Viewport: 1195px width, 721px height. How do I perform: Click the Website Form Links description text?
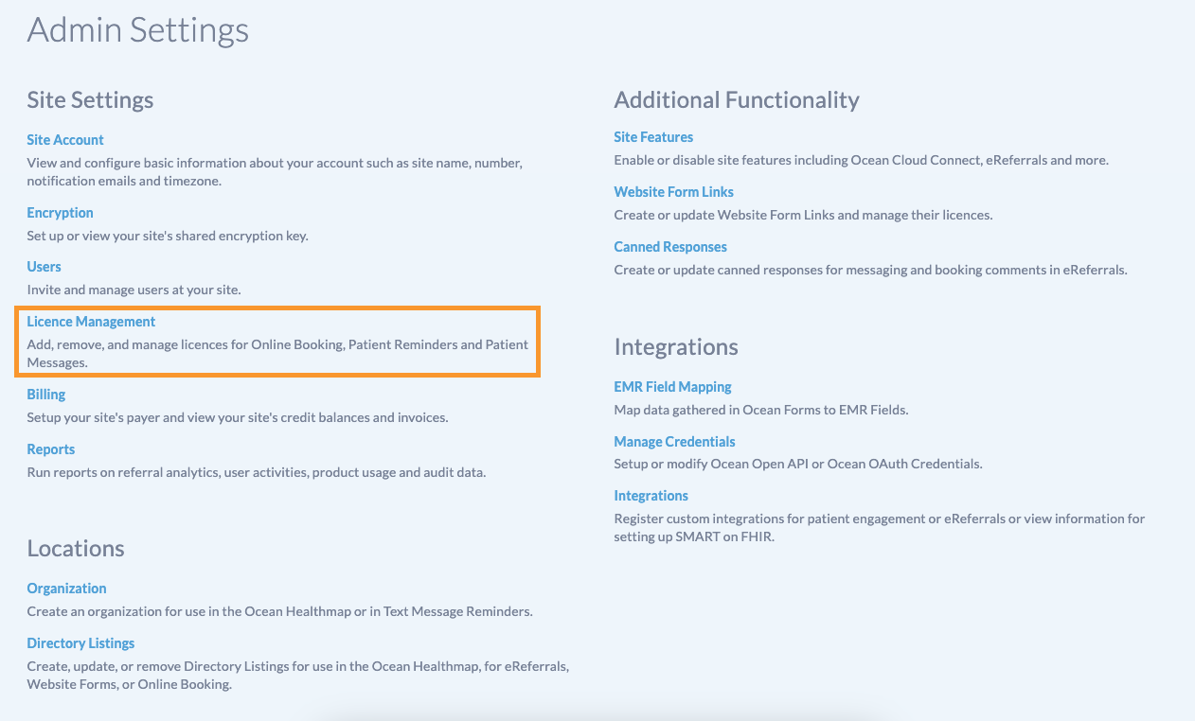pos(803,215)
